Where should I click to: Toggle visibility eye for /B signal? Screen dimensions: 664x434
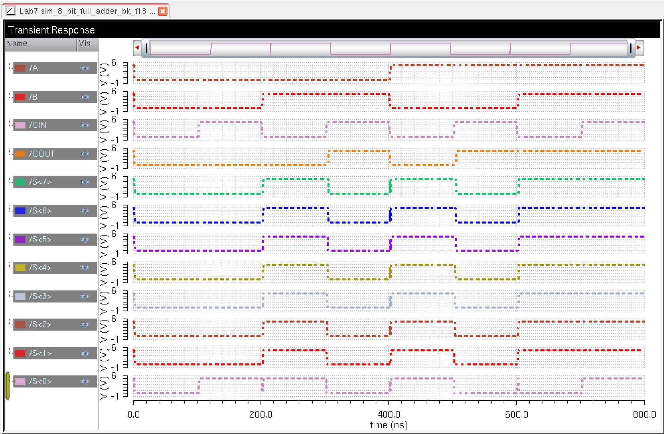(x=85, y=97)
